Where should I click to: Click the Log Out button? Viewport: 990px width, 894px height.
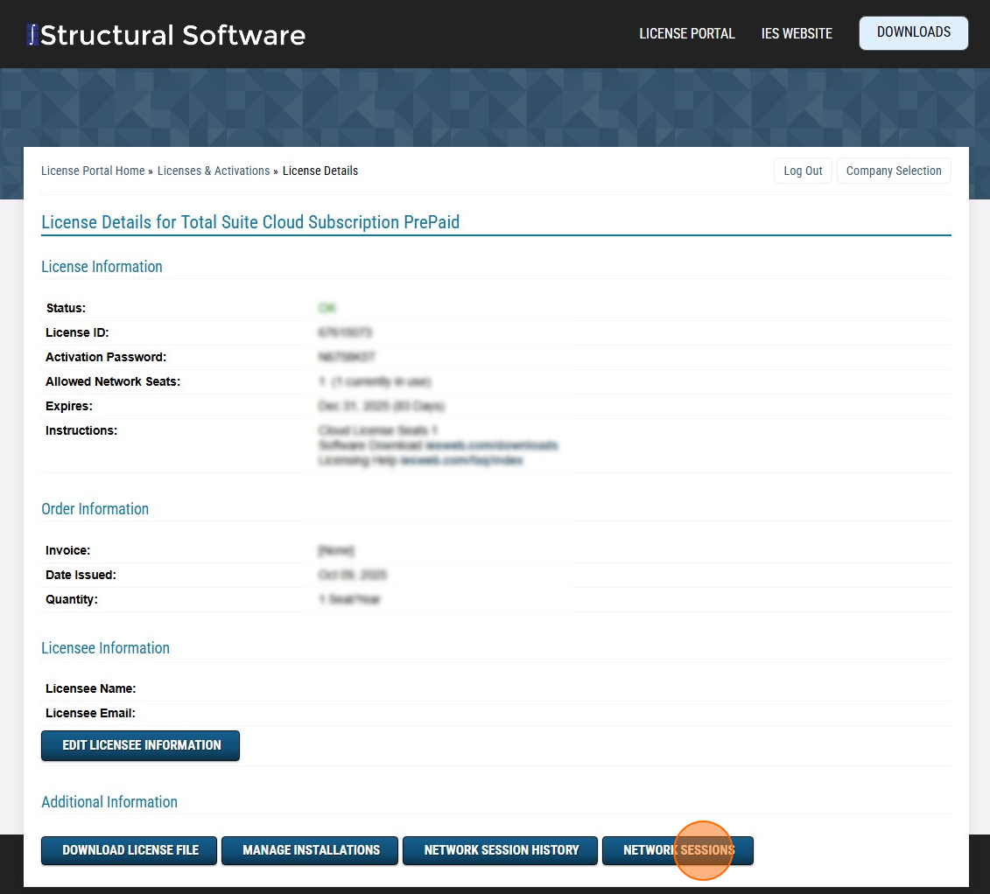click(803, 171)
